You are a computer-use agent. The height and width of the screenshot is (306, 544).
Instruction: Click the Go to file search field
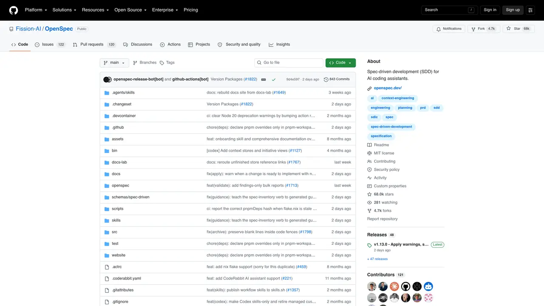(x=289, y=62)
